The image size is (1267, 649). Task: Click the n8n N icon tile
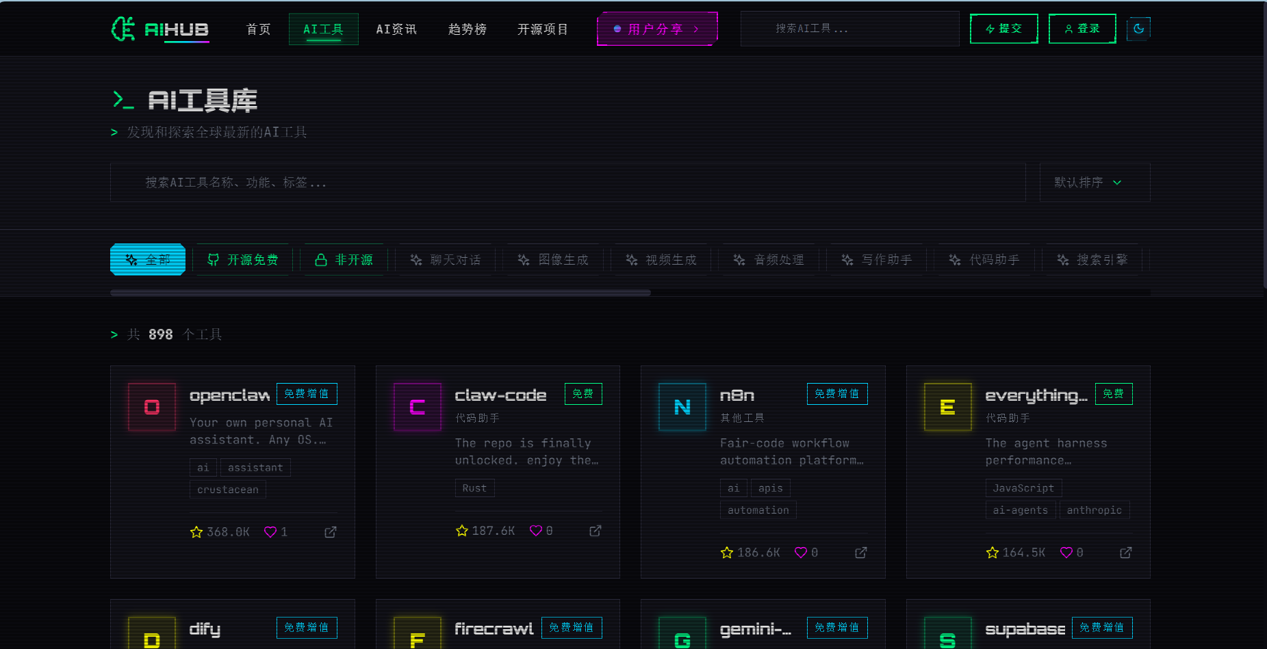point(682,407)
